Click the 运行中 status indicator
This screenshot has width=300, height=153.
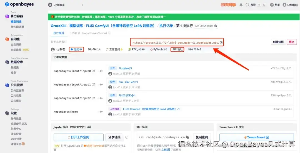(76, 49)
